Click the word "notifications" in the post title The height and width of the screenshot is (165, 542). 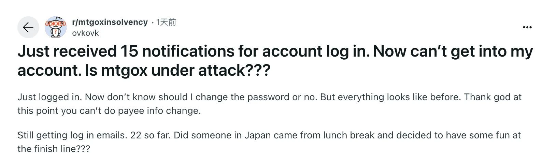pyautogui.click(x=188, y=51)
